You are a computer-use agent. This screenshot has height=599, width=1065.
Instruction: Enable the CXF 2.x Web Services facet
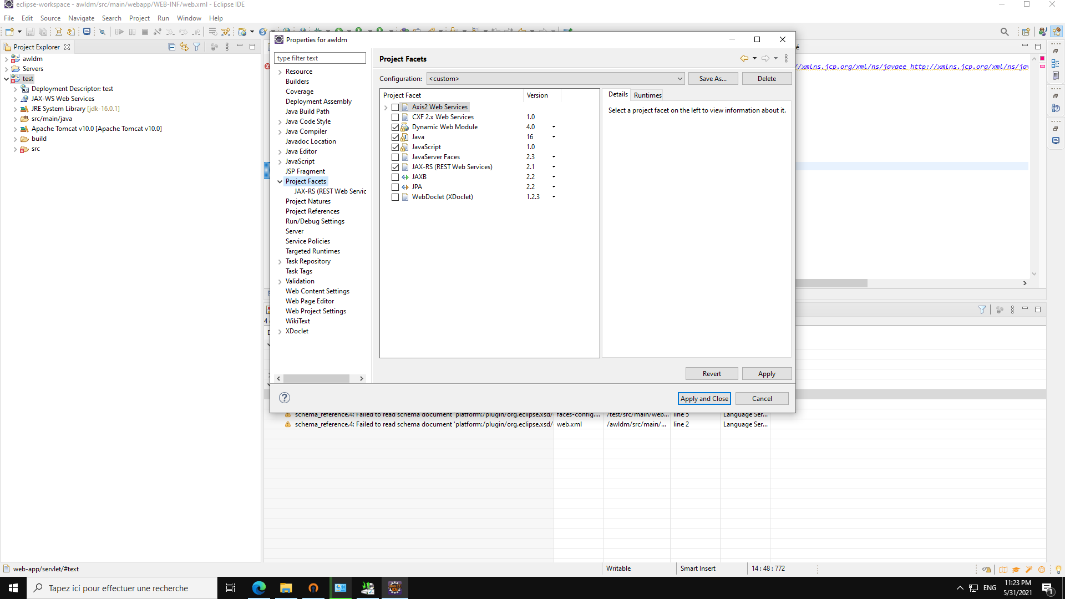(x=395, y=117)
